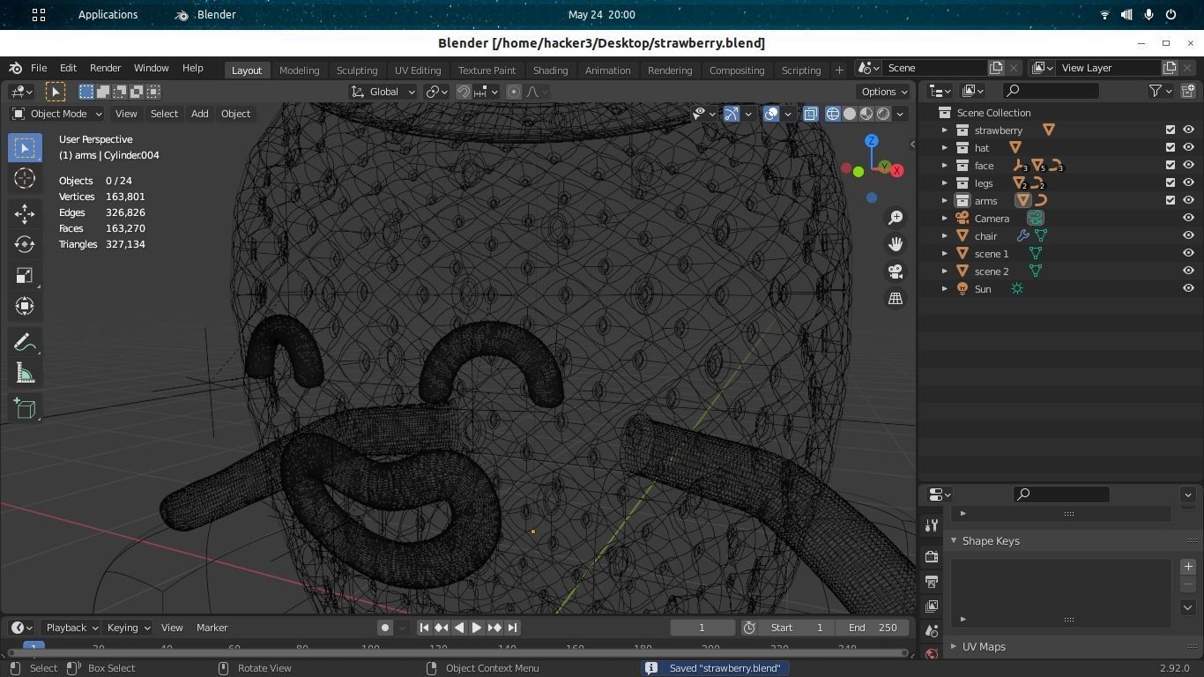Image resolution: width=1204 pixels, height=677 pixels.
Task: Collapse the Shape Keys panel
Action: tap(954, 540)
